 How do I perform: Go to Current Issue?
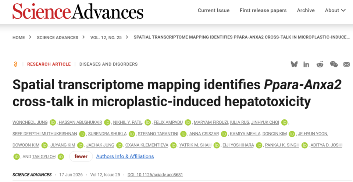tap(213, 10)
